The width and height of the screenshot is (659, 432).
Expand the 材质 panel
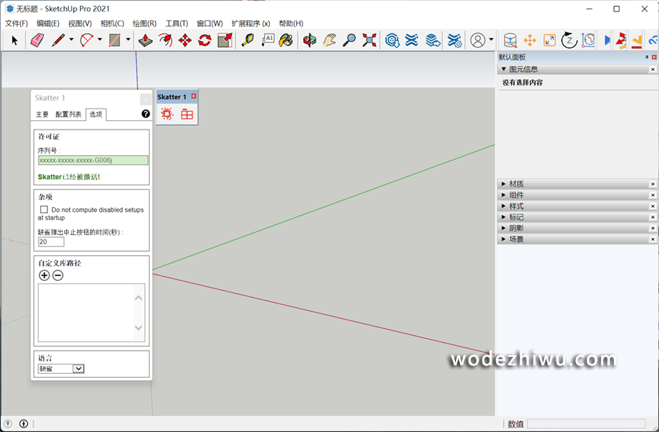pos(503,184)
